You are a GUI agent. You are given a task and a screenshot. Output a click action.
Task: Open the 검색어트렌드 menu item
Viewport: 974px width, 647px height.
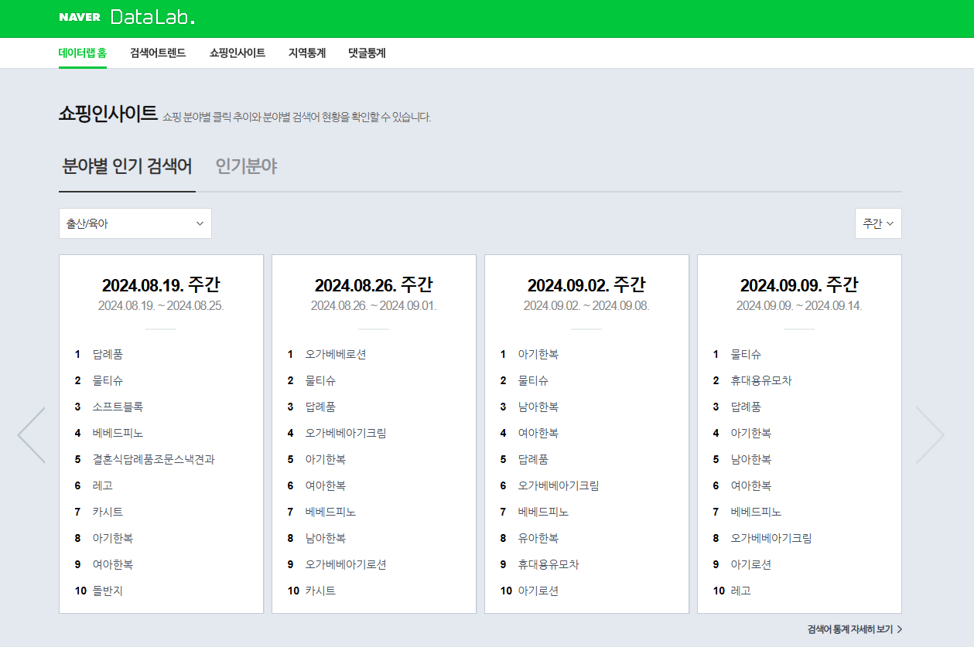pyautogui.click(x=156, y=53)
